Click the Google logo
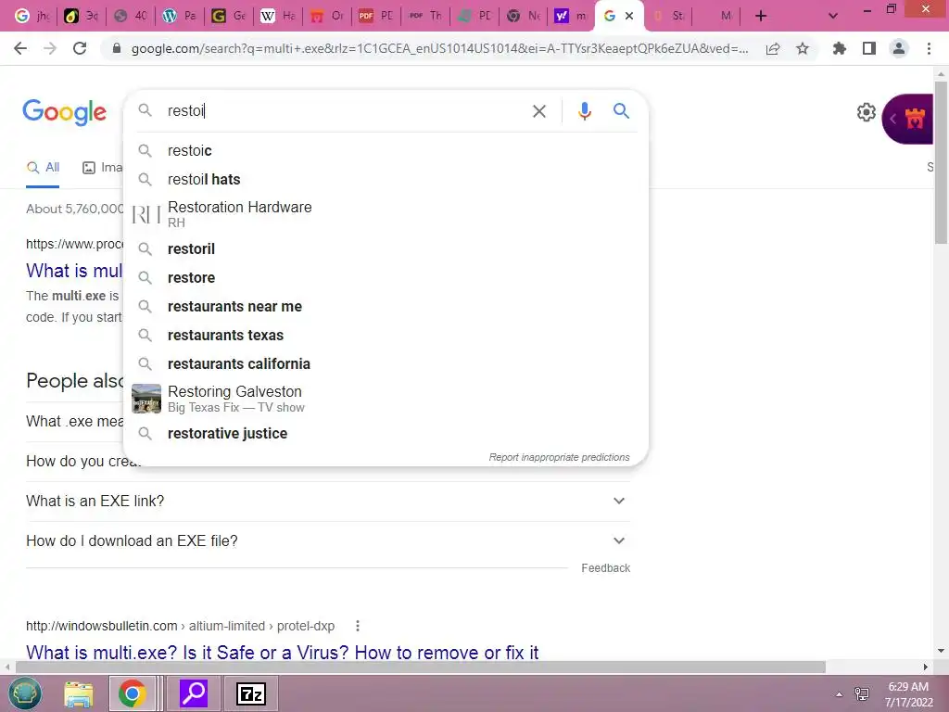The height and width of the screenshot is (712, 949). coord(65,112)
